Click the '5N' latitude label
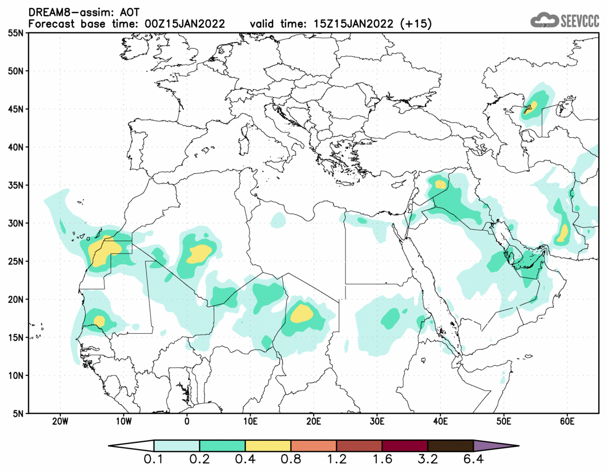This screenshot has height=472, width=607. [18, 414]
